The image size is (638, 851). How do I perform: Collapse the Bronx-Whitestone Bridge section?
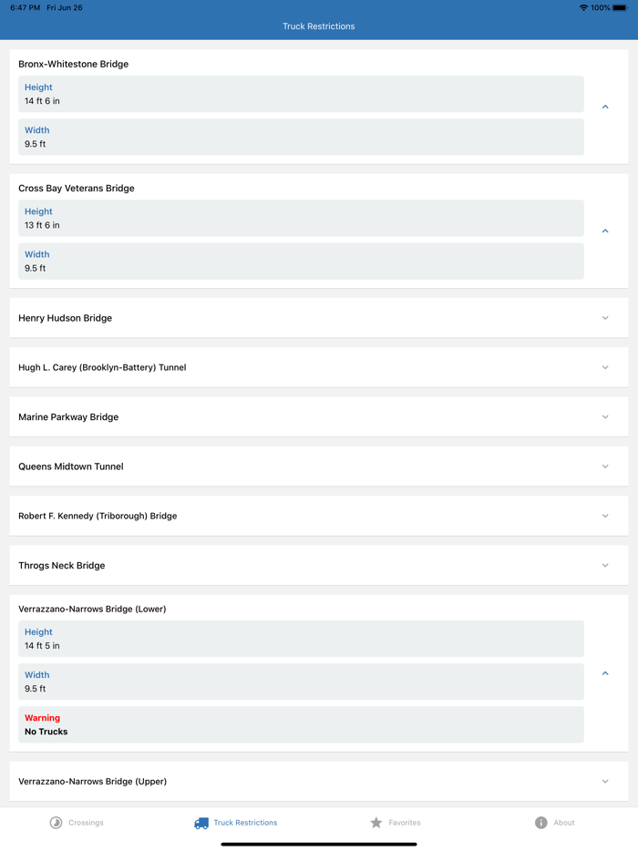[x=605, y=108]
